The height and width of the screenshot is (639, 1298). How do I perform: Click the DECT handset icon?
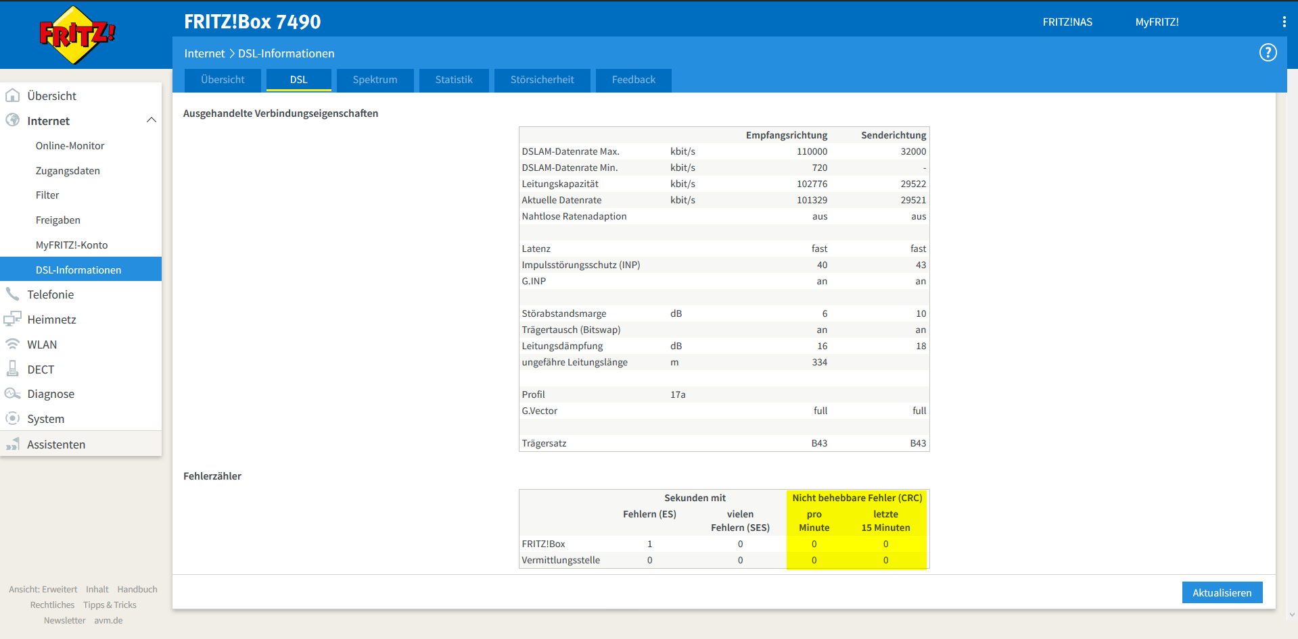point(13,369)
